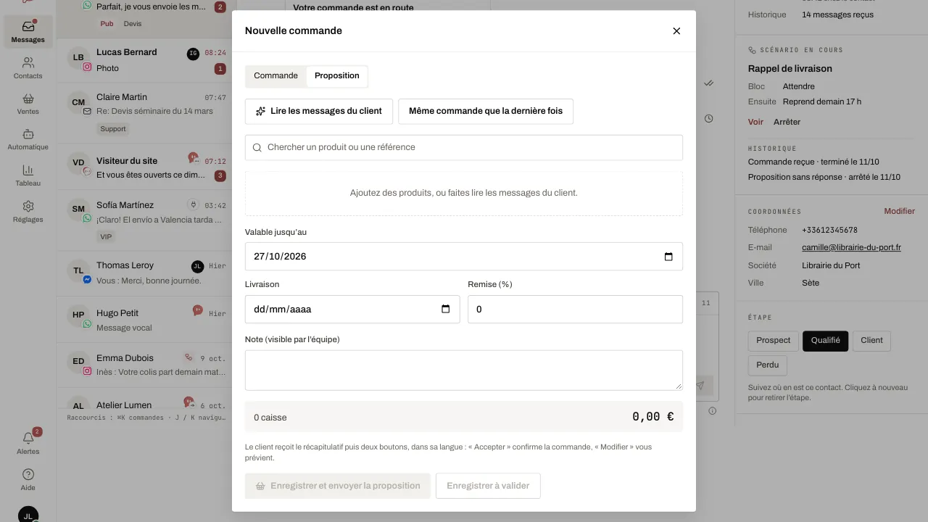Open Lucas Bernard conversation
The height and width of the screenshot is (522, 928).
pyautogui.click(x=144, y=60)
